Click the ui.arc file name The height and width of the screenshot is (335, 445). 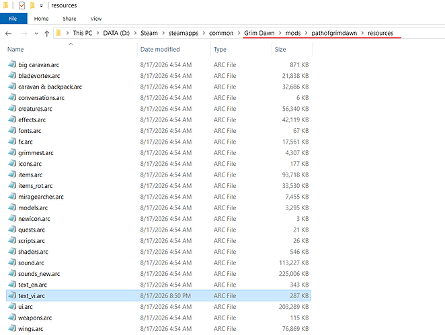26,307
